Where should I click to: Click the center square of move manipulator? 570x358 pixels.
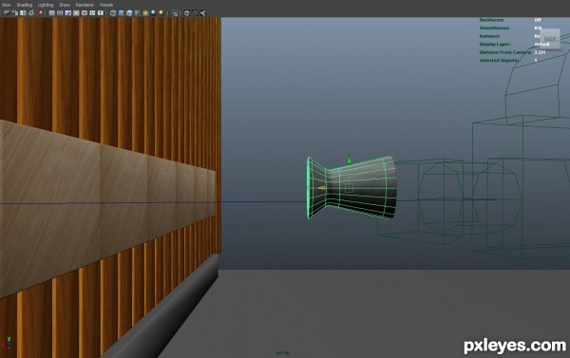(349, 187)
